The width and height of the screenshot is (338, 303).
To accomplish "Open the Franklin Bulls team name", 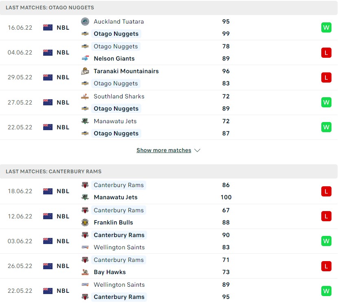I will point(113,222).
